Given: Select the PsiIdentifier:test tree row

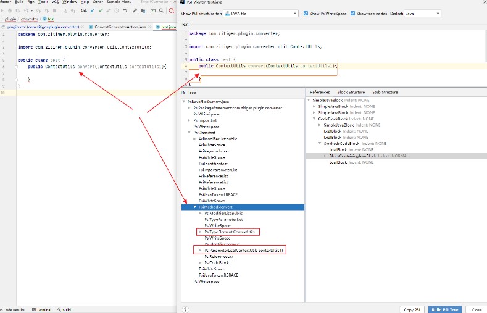Looking at the screenshot, I should 213,164.
